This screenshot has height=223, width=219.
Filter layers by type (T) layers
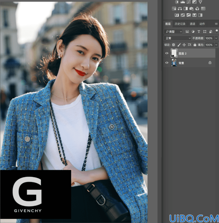tap(199, 32)
